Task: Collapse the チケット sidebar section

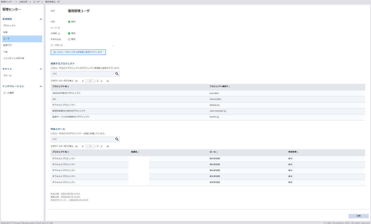Action: pos(41,69)
